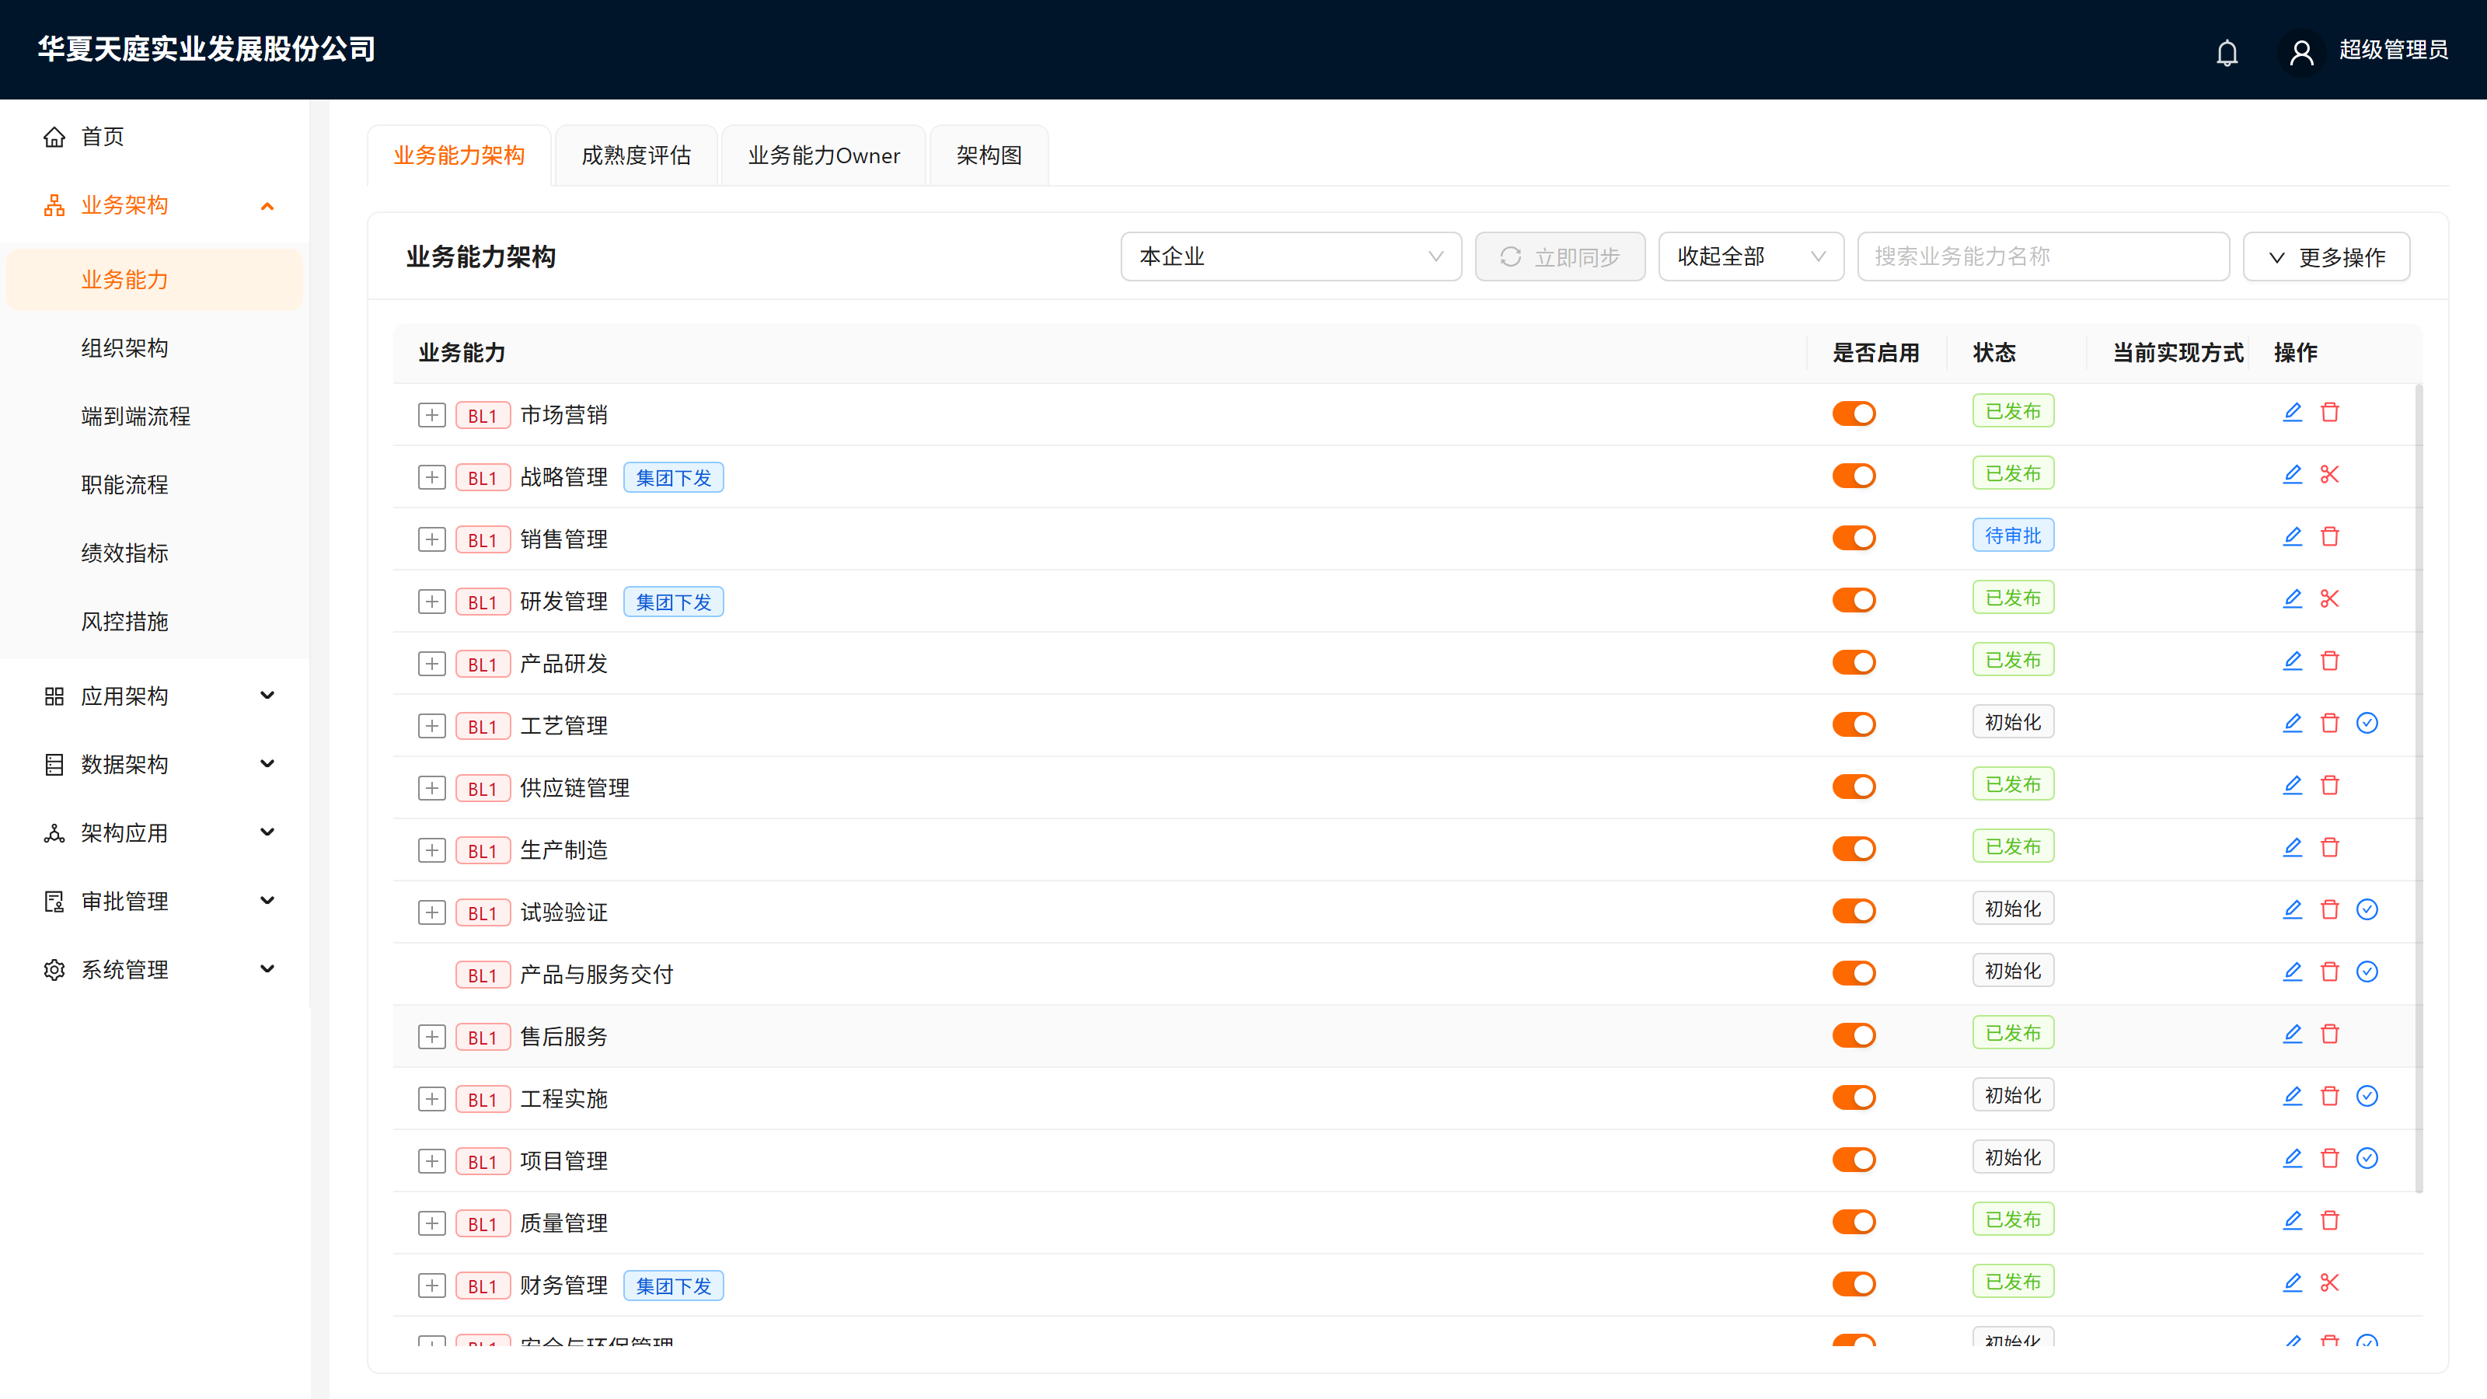Image resolution: width=2487 pixels, height=1399 pixels.
Task: Expand the 研发管理 tree row
Action: [431, 602]
